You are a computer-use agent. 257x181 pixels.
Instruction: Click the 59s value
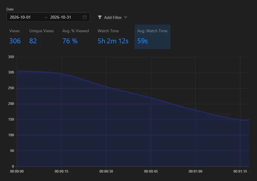point(142,41)
